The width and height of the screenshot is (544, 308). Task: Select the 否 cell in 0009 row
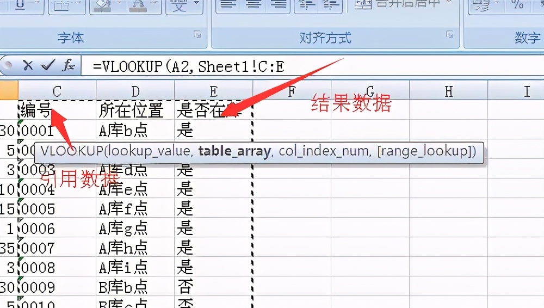click(214, 286)
